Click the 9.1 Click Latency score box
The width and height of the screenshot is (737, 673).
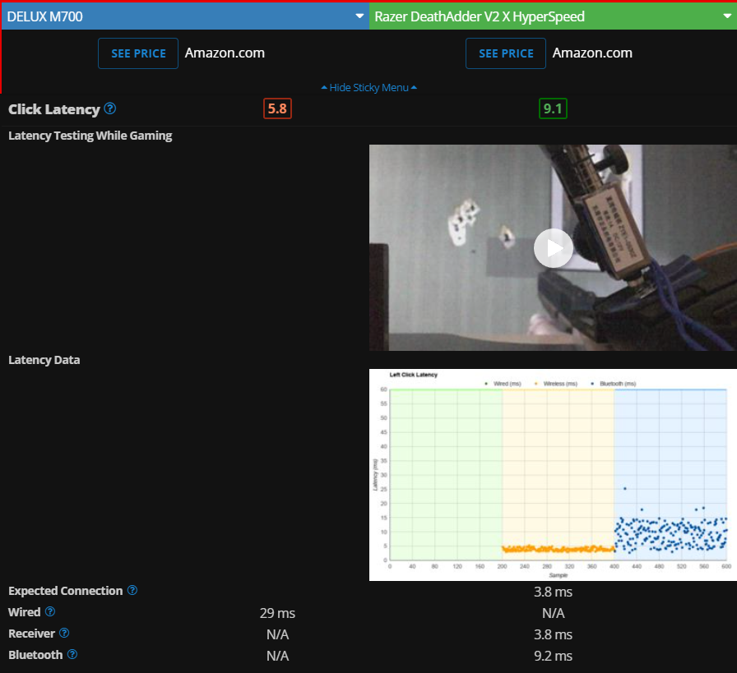[553, 108]
